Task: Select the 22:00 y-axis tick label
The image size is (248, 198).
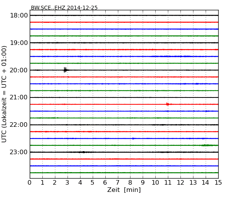Action: (18, 125)
